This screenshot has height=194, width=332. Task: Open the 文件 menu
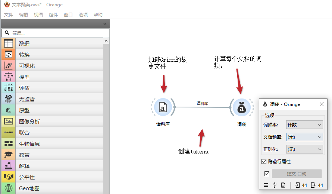pos(9,15)
